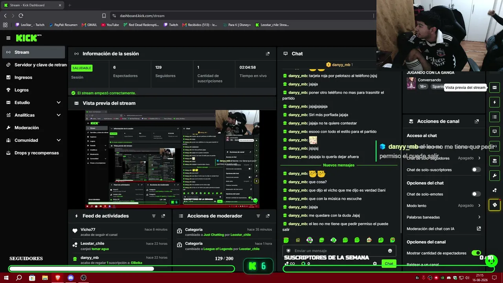Click the SALUDABLE session status badge
This screenshot has height=283, width=503.
[82, 68]
